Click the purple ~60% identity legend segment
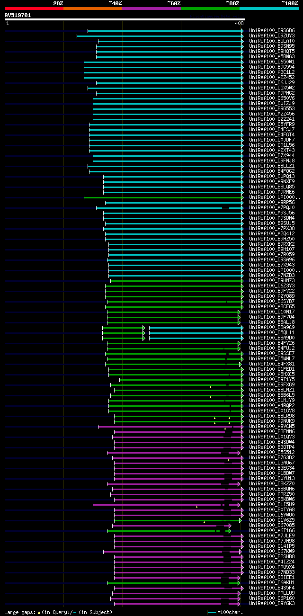The height and width of the screenshot is (616, 303). [x=151, y=9]
